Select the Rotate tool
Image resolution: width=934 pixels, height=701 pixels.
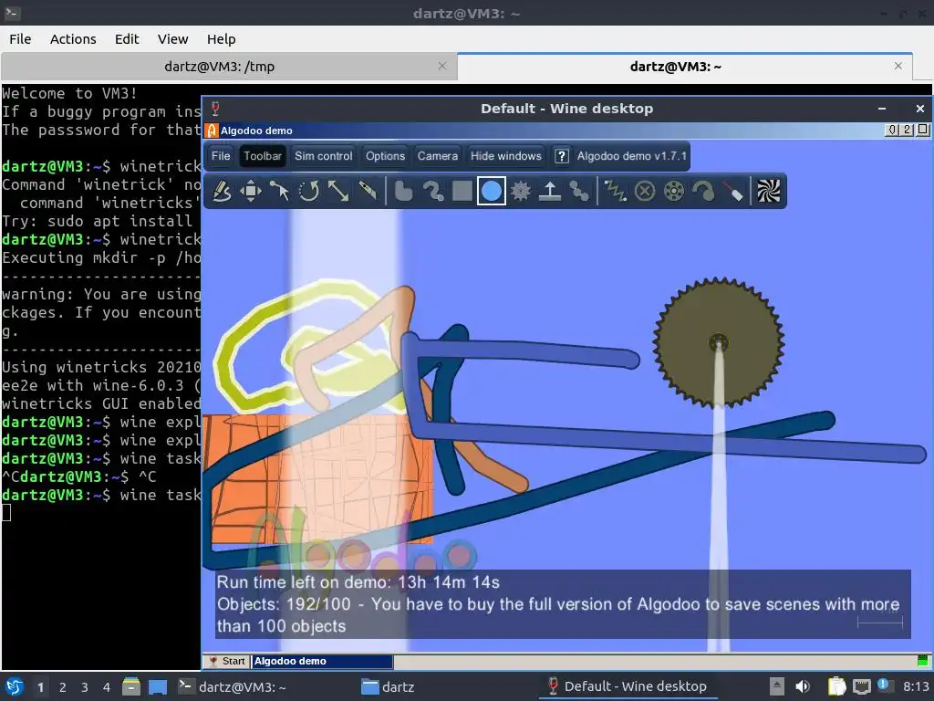(x=308, y=192)
